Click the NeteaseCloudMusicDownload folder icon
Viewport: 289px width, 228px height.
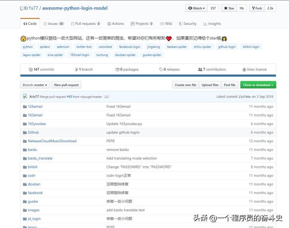pyautogui.click(x=25, y=141)
